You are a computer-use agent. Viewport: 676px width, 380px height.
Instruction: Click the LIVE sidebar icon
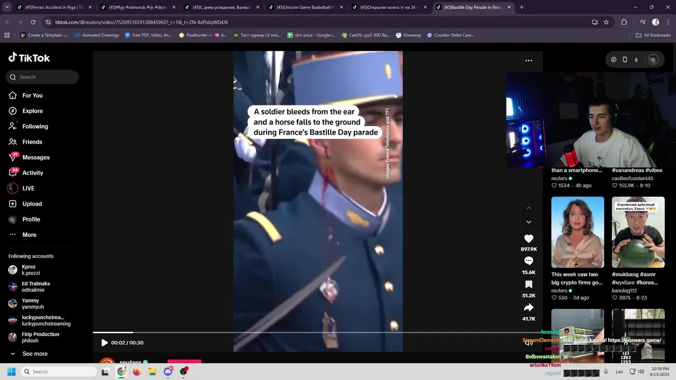point(13,188)
